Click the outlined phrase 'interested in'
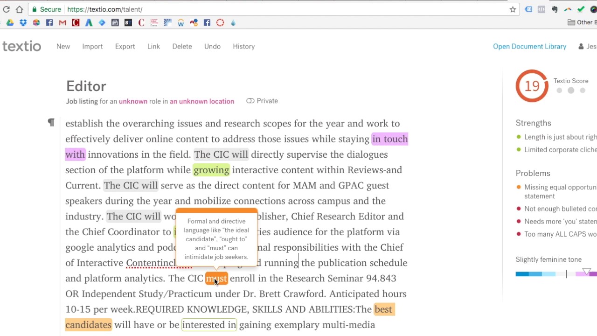The width and height of the screenshot is (597, 336). [209, 325]
